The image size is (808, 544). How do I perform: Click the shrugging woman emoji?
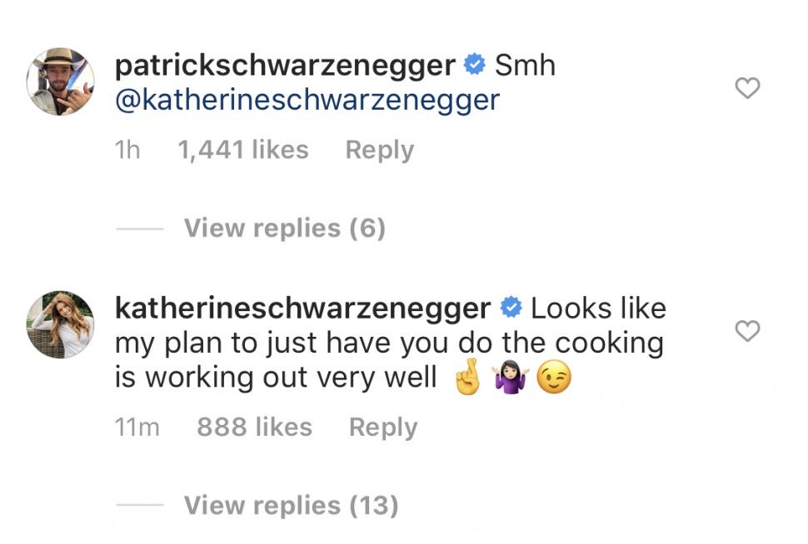click(511, 380)
